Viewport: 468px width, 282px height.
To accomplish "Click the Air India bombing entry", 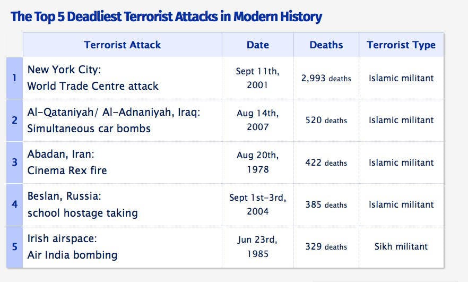I will [x=72, y=246].
